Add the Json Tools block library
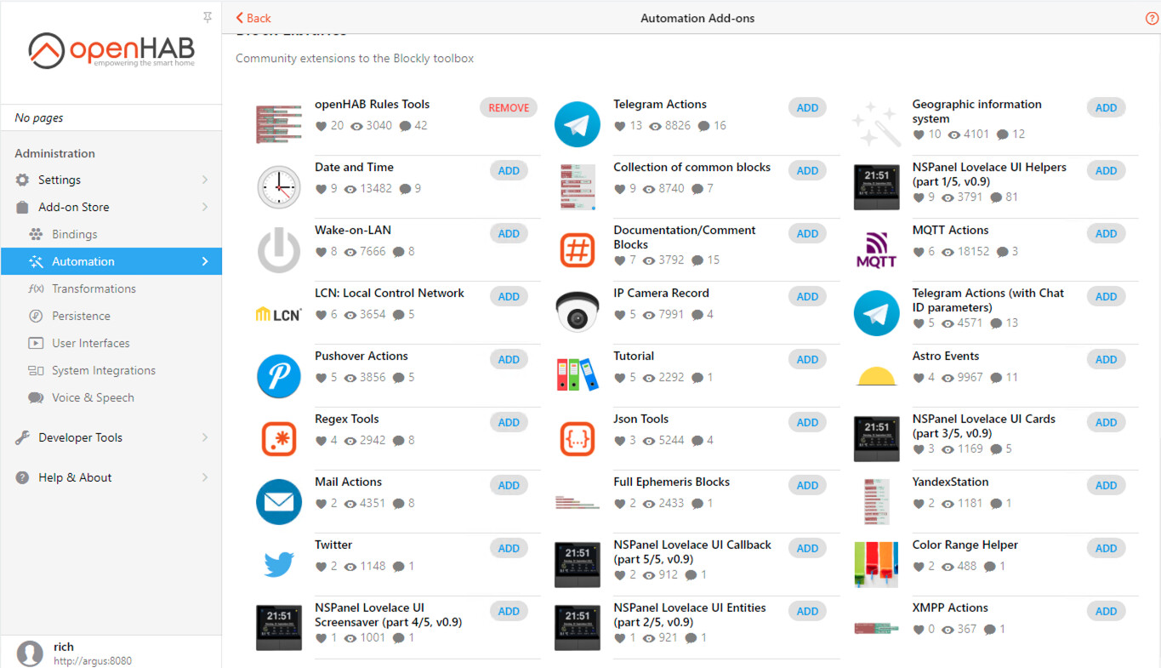Viewport: 1161px width, 668px height. tap(807, 423)
